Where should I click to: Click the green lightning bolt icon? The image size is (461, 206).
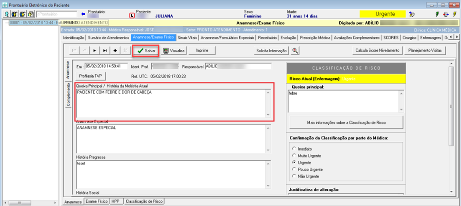(x=437, y=14)
